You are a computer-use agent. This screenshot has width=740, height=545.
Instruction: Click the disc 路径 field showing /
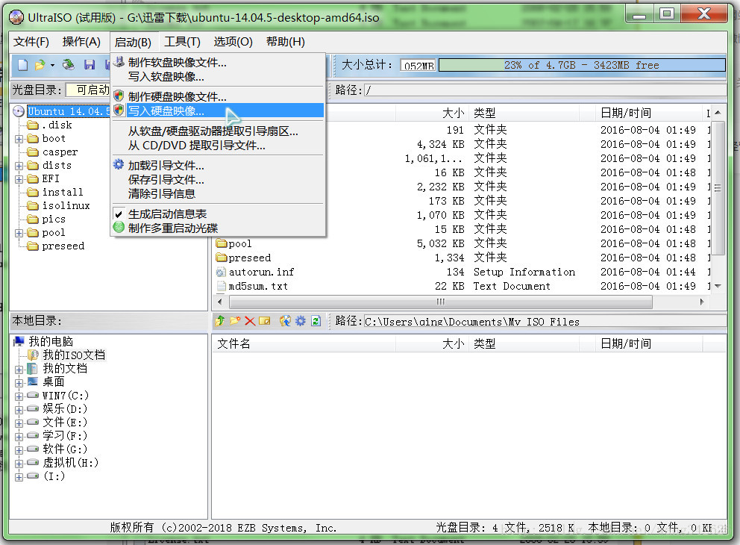coord(545,90)
